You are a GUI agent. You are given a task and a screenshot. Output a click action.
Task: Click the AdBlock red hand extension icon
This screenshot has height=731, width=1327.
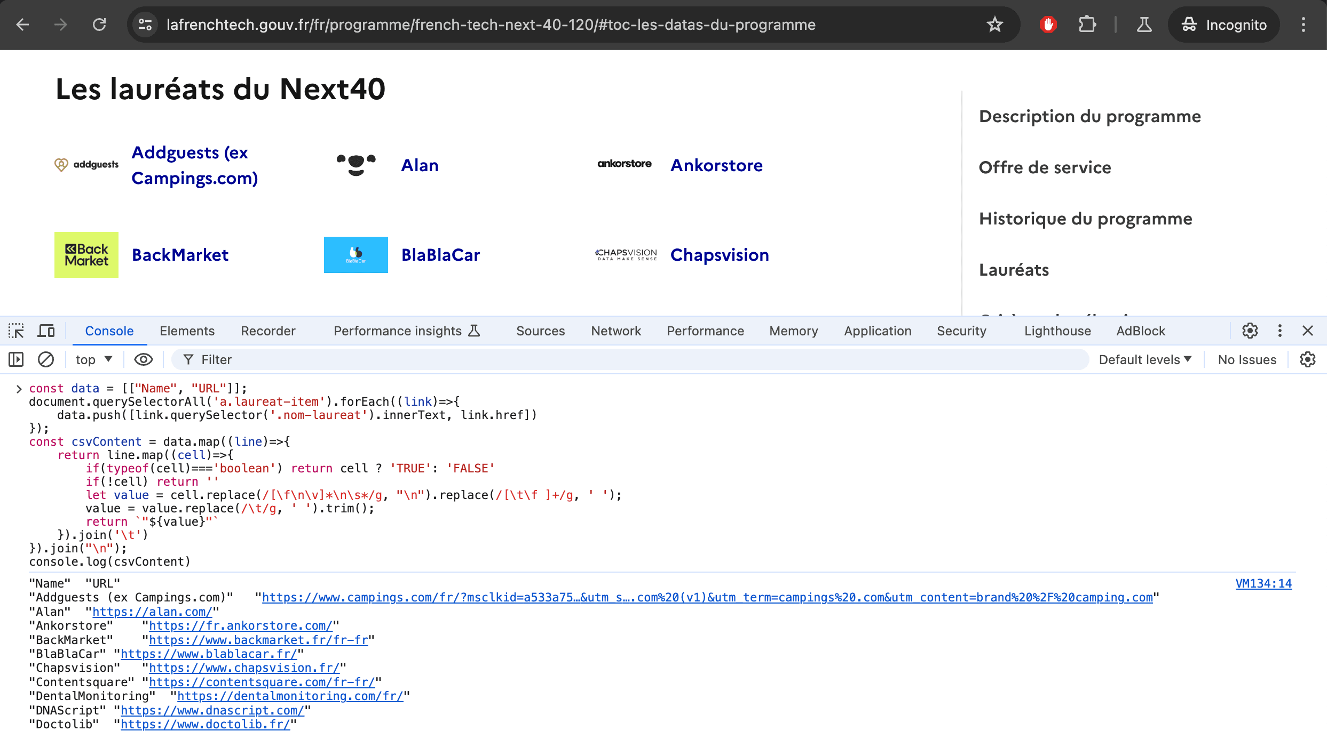pos(1048,25)
